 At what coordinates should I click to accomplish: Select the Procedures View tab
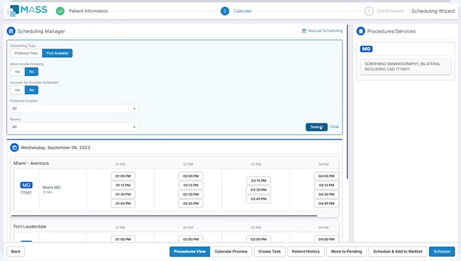pos(190,251)
